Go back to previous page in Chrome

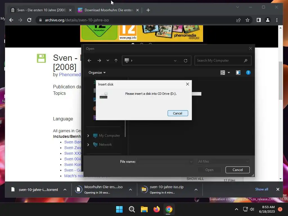[11, 20]
